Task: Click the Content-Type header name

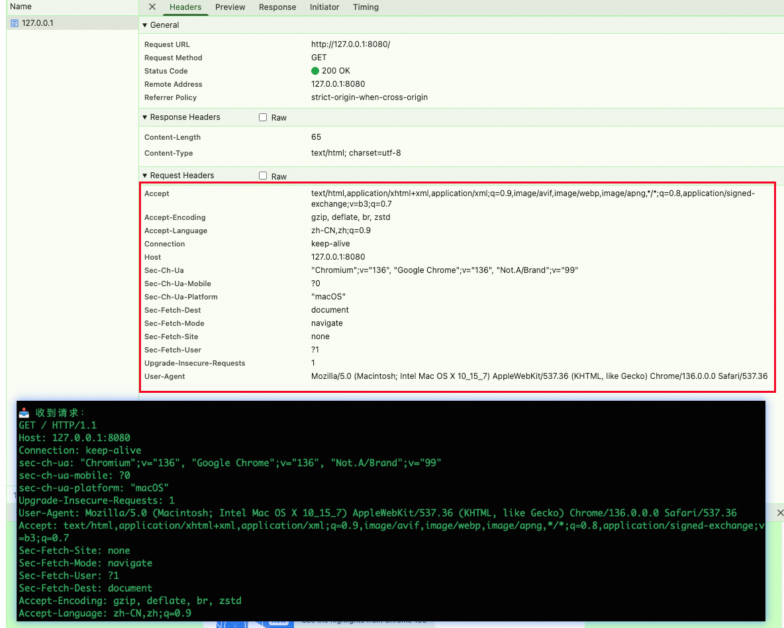Action: [168, 153]
